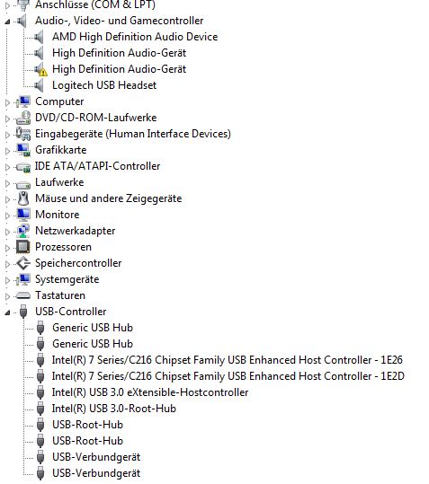Select 'High Definition Audio-Gerät' label without warning
The image size is (429, 484).
coord(120,53)
